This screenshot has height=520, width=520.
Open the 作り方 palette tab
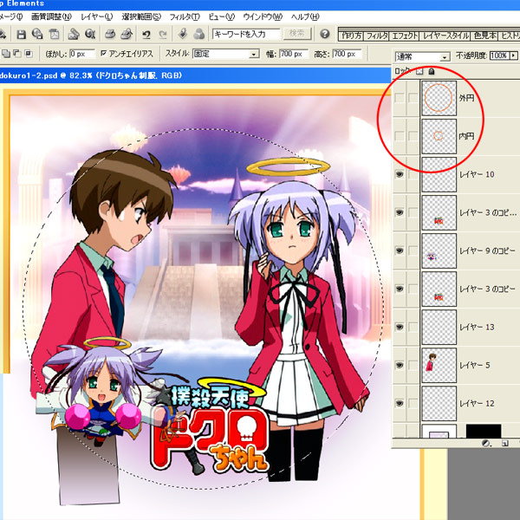[x=352, y=36]
